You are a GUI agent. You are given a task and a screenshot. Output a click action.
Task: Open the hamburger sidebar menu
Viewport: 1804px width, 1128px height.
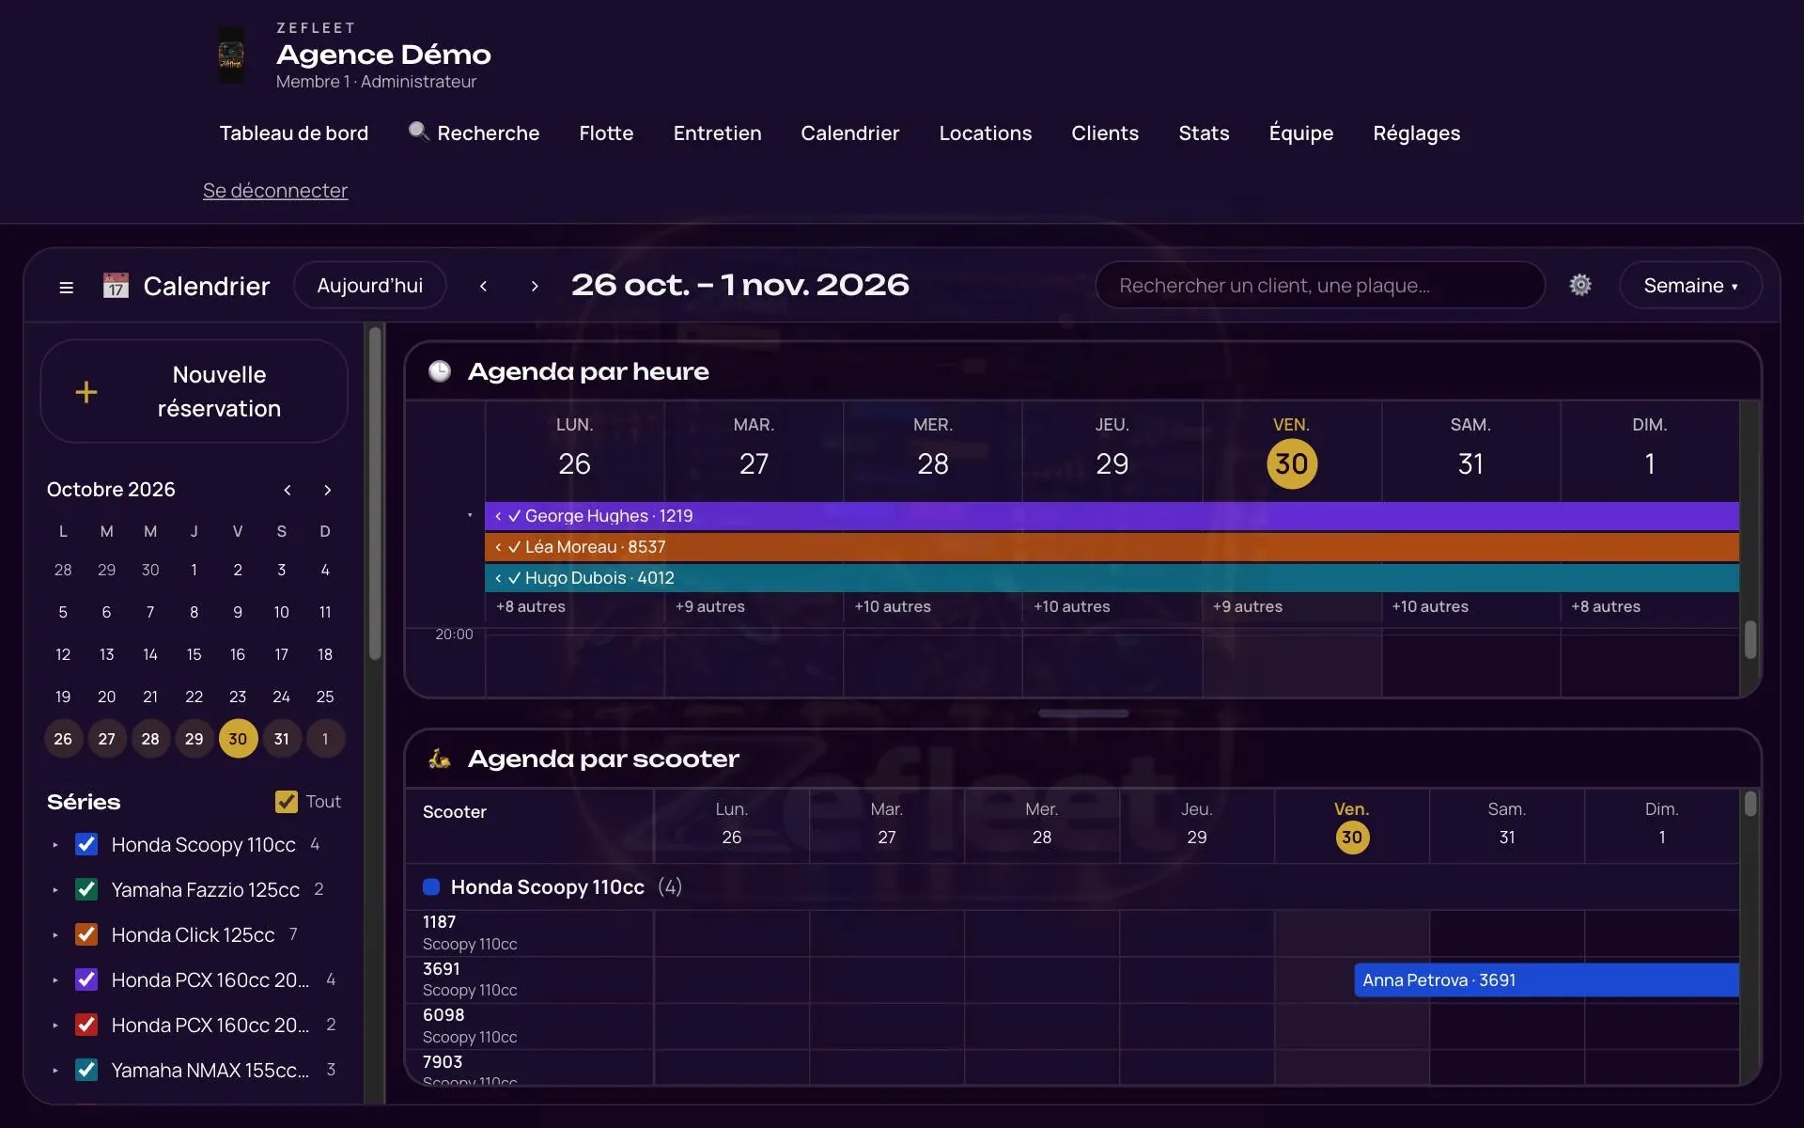point(66,287)
